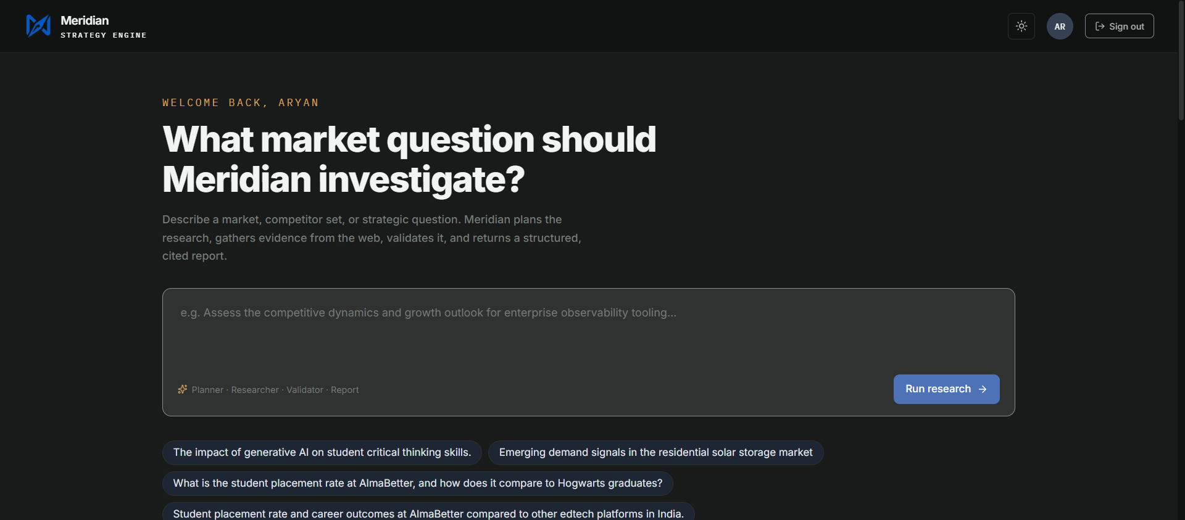Click the page vertical scrollbar

tap(1181, 62)
